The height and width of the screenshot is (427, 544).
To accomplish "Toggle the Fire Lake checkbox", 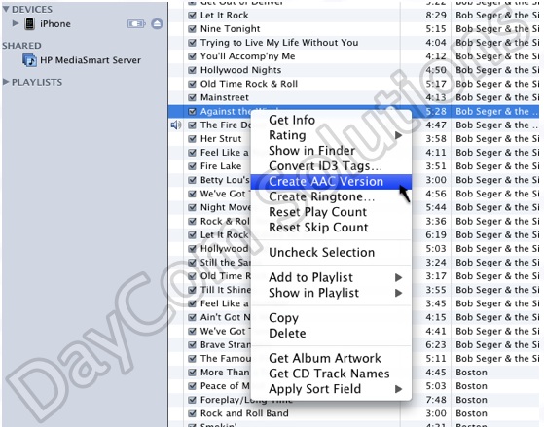I will click(x=192, y=166).
